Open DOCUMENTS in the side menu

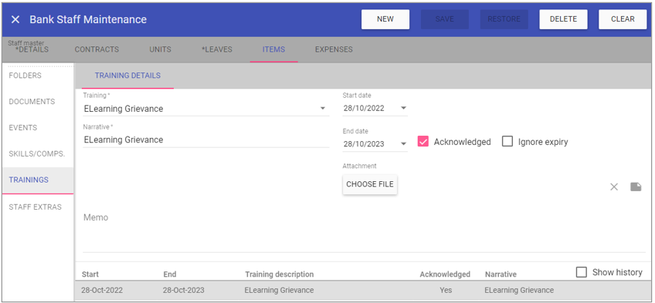pyautogui.click(x=32, y=102)
